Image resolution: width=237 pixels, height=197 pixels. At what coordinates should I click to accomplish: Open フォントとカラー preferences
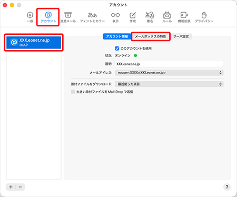pos(92,17)
